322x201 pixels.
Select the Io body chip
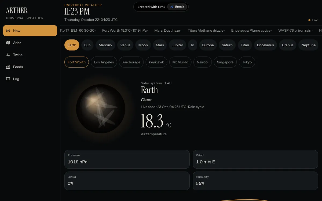[x=193, y=45]
